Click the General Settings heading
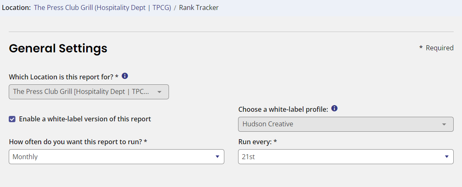The height and width of the screenshot is (187, 462). pyautogui.click(x=58, y=48)
